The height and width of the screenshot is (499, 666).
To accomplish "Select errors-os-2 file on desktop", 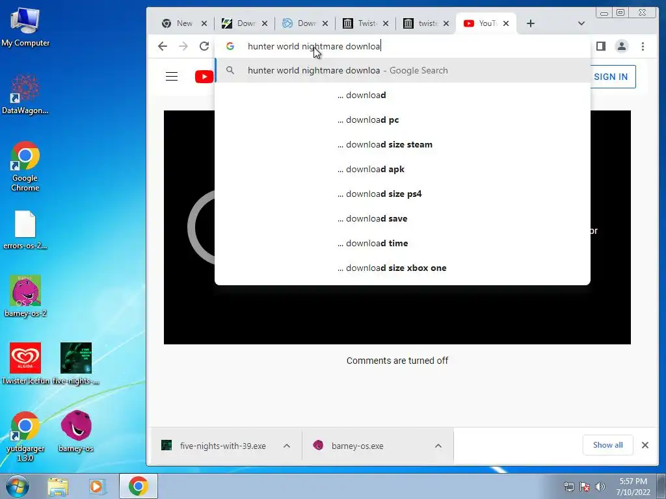I will [x=25, y=230].
